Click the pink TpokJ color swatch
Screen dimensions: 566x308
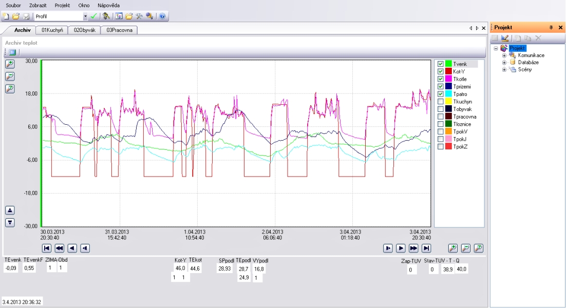coord(448,139)
